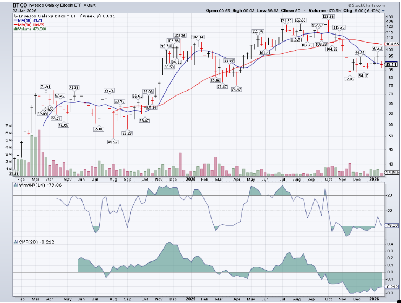Click the 2025 label on bottom date axis
This screenshot has height=303, width=401.
(189, 298)
